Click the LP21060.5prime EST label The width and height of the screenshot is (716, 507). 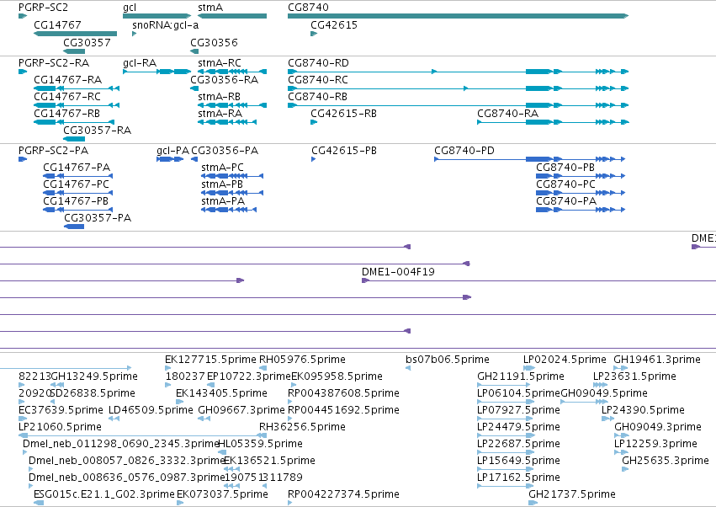pyautogui.click(x=60, y=427)
